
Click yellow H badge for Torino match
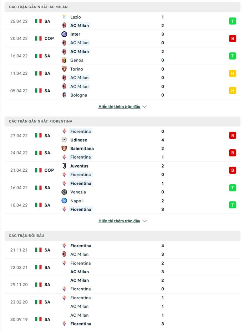[232, 73]
